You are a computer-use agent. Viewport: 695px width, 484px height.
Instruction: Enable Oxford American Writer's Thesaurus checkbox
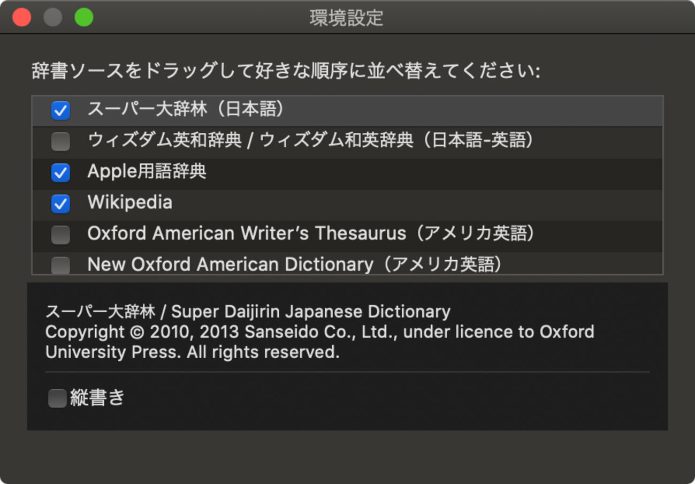tap(60, 235)
